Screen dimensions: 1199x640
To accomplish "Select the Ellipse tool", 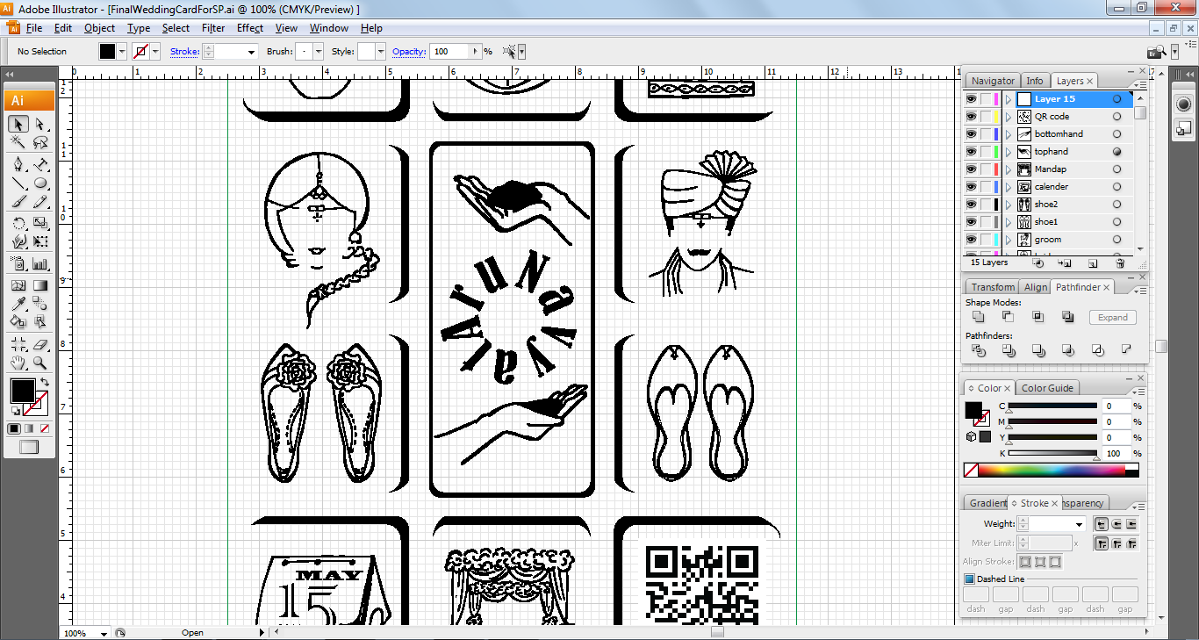I will [x=40, y=183].
